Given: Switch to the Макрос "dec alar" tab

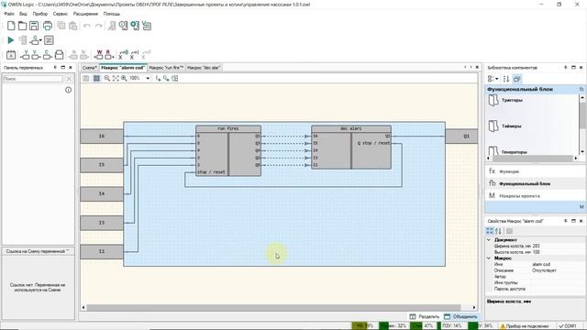Looking at the screenshot, I should tap(204, 68).
